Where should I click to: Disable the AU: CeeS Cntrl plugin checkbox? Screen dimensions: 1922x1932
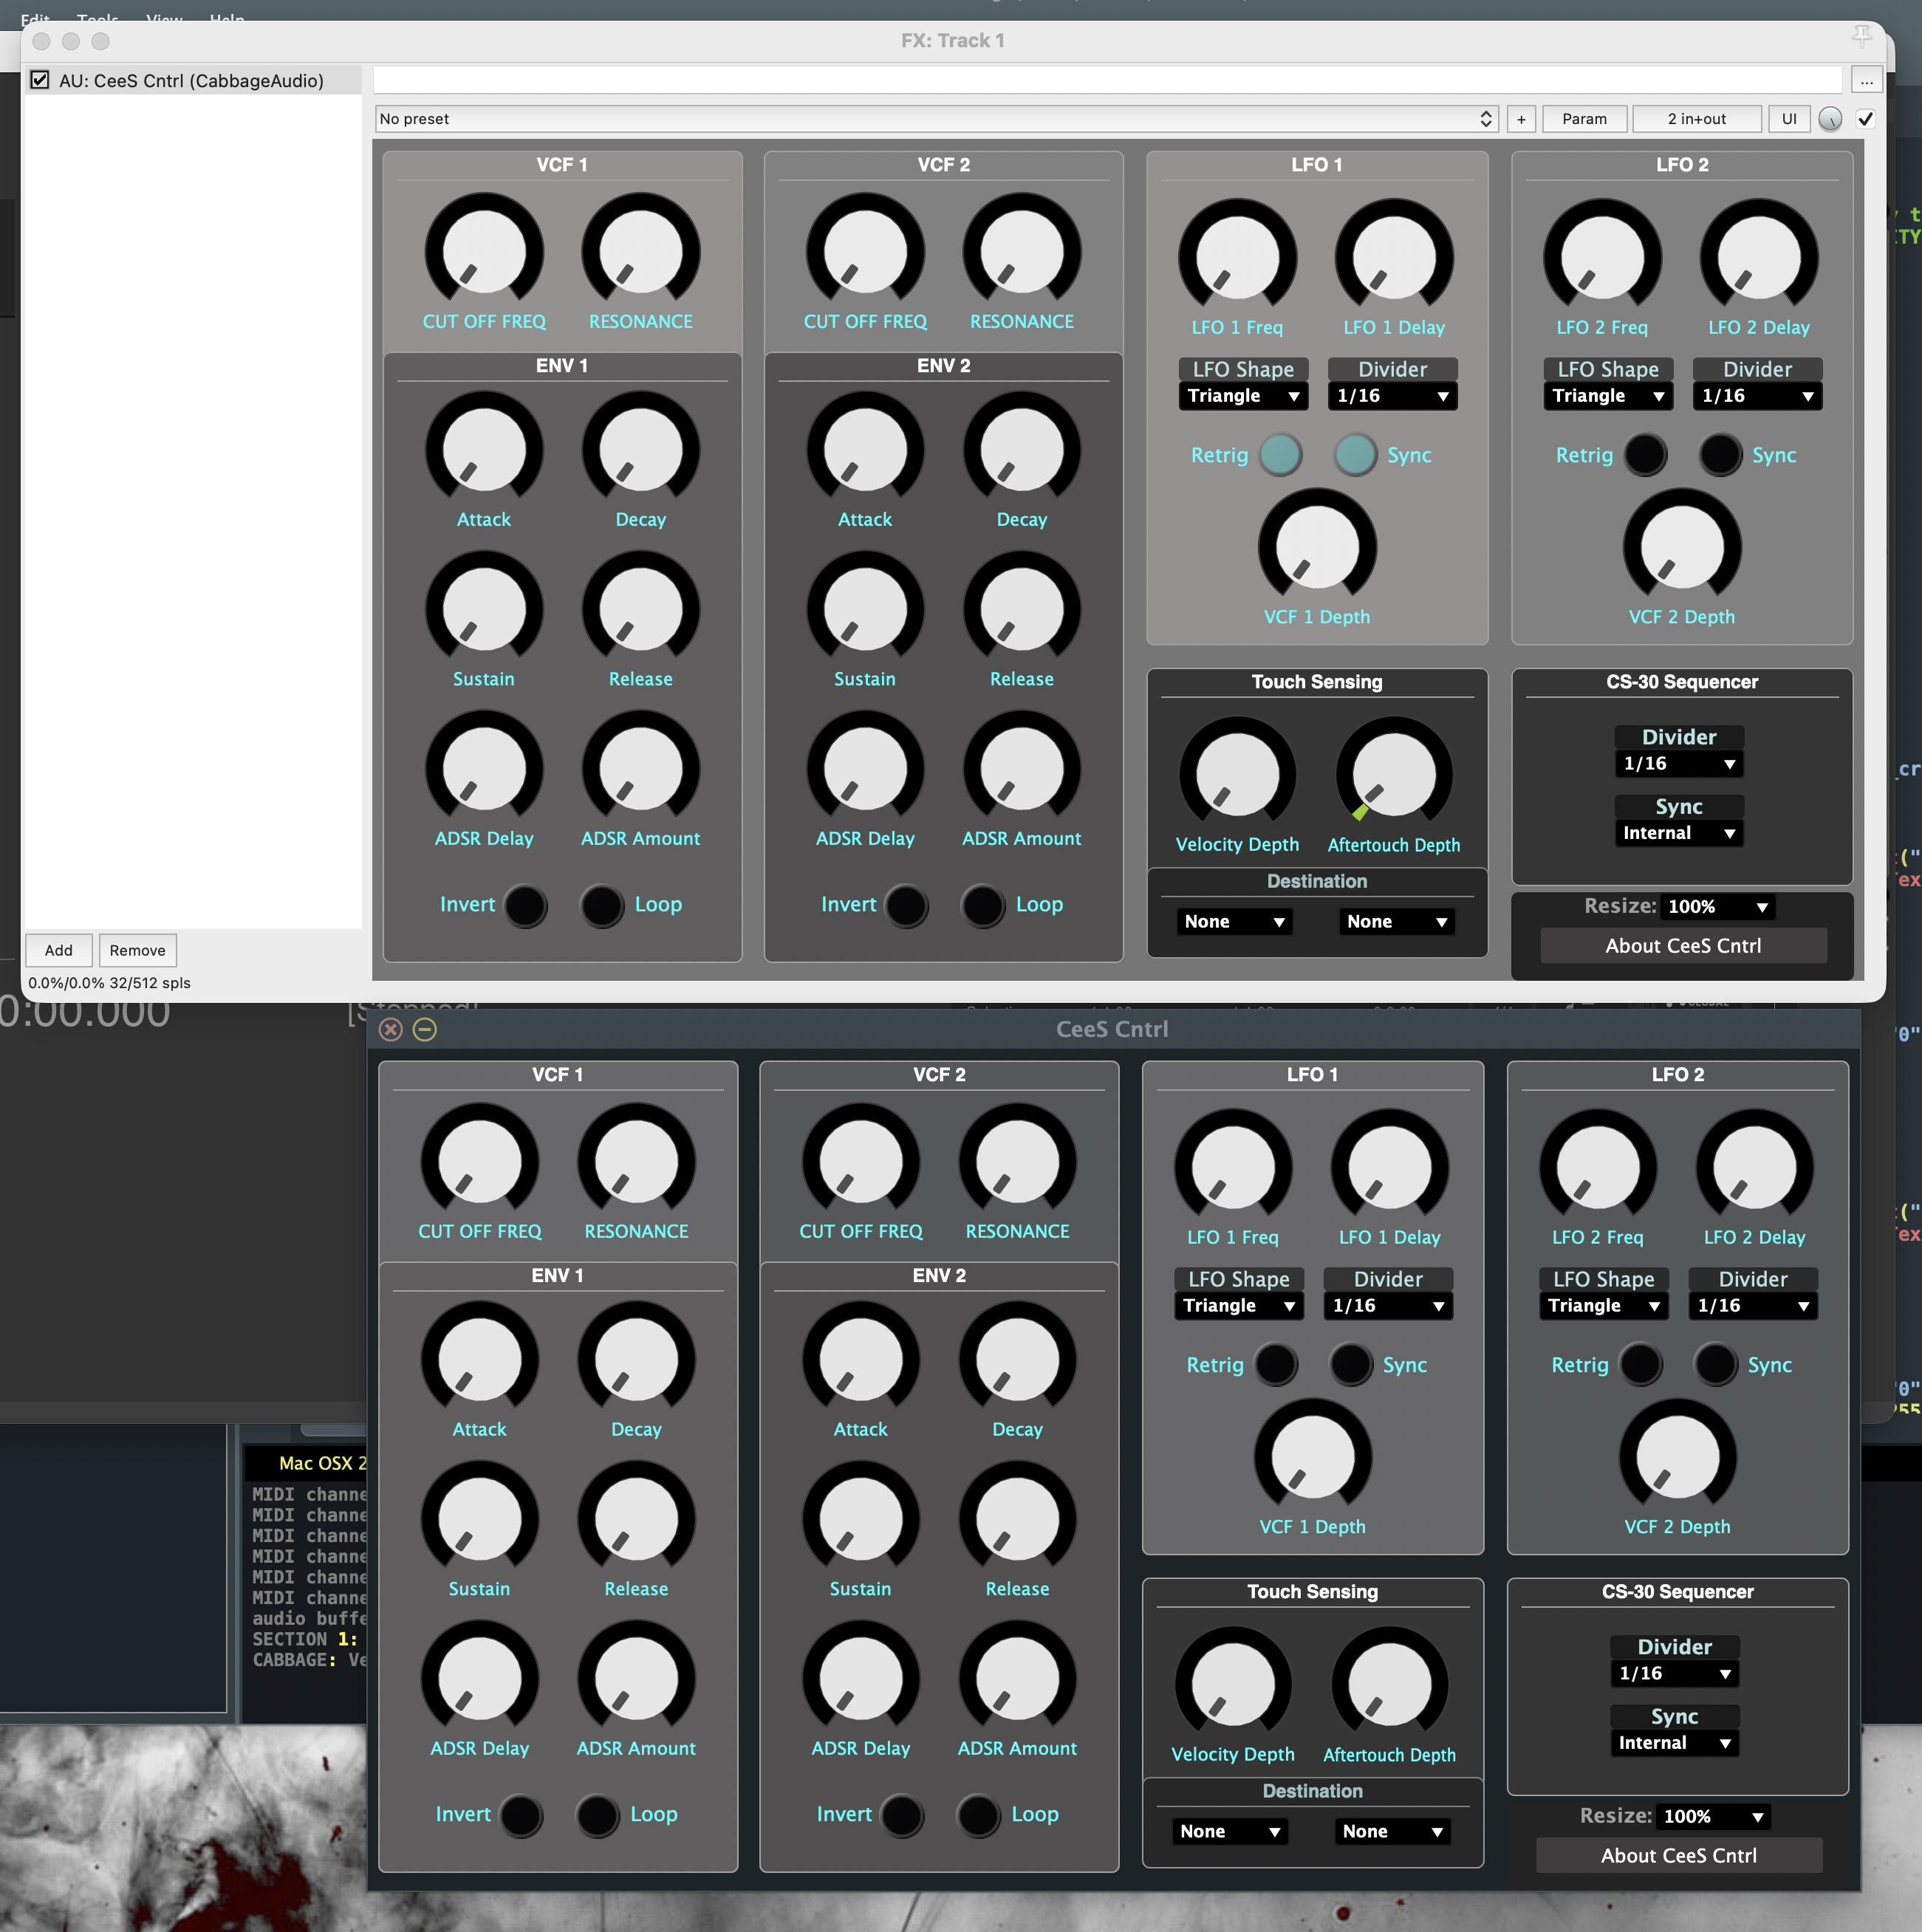pos(40,80)
